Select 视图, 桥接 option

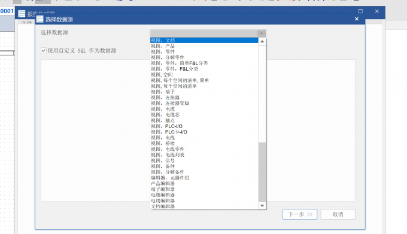tap(204, 143)
